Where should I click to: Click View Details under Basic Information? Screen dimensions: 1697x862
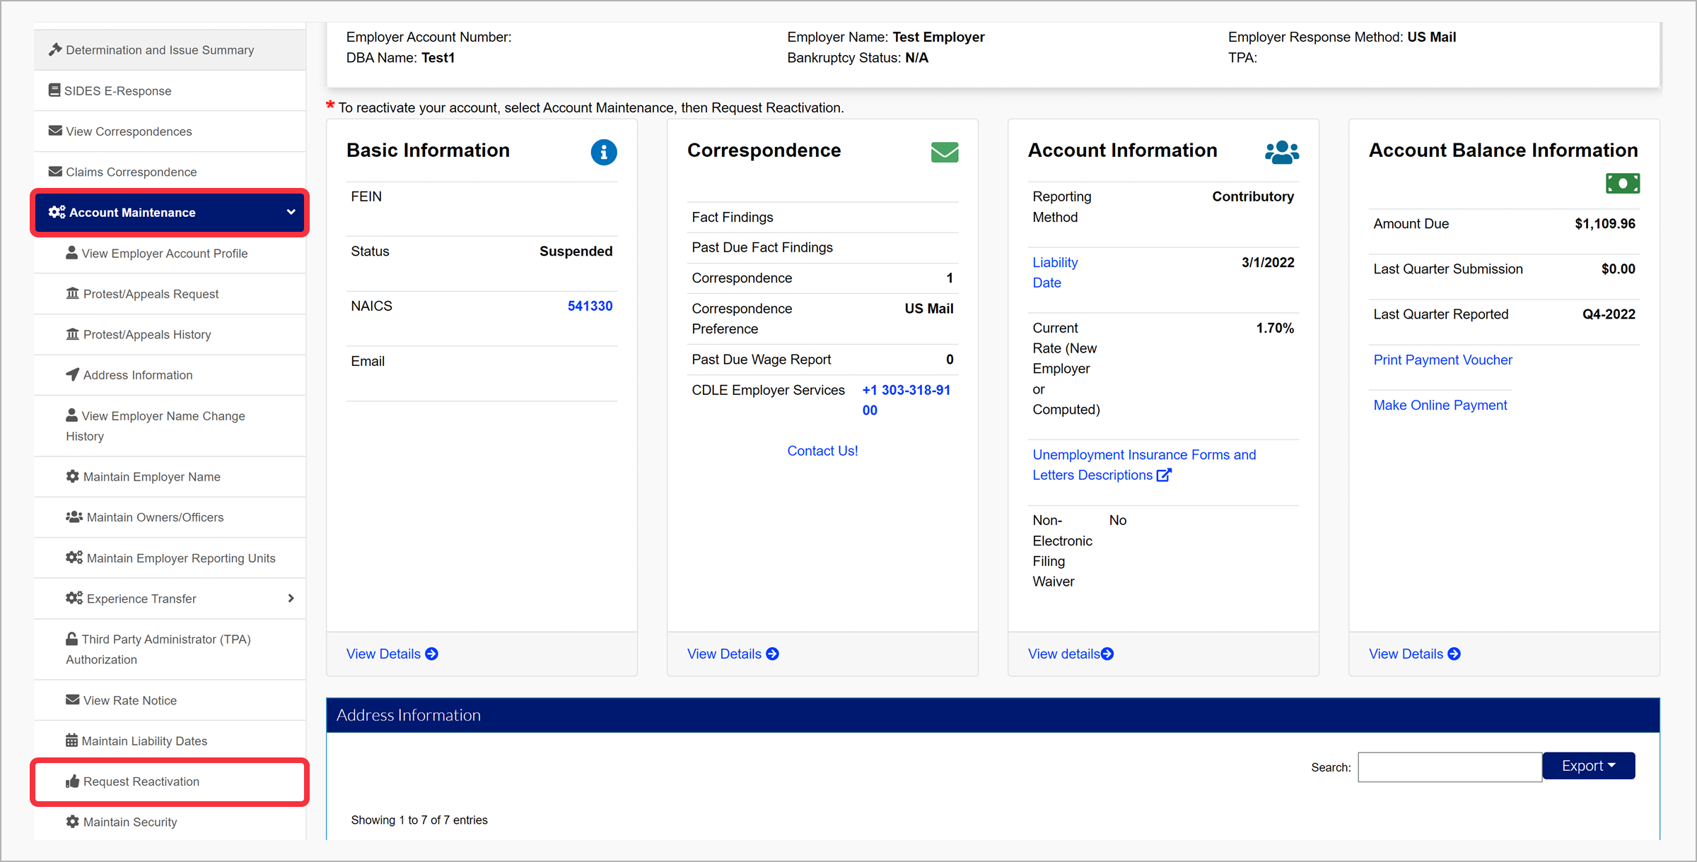(392, 654)
